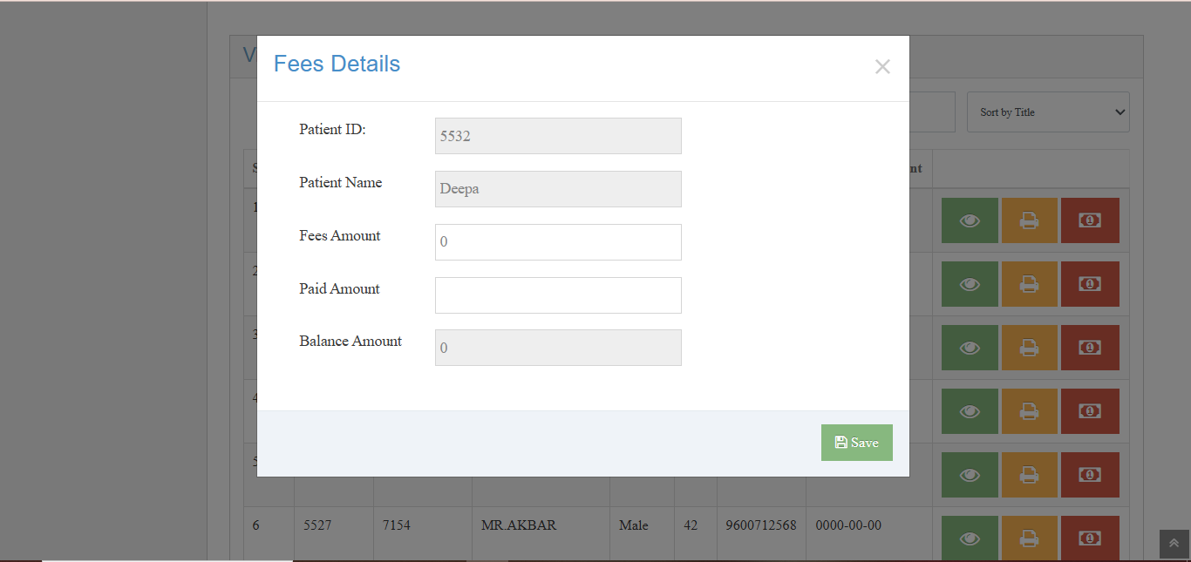Open the Sort by Title dropdown
Screen dimensions: 1191x562
point(1048,112)
